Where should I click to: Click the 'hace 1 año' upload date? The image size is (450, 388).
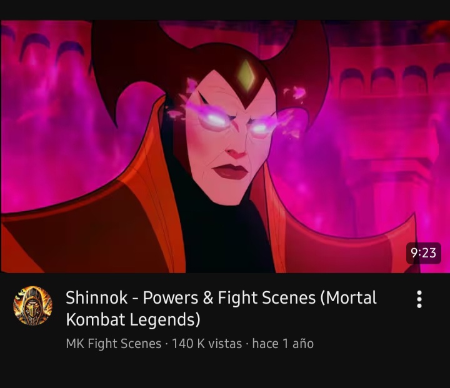[283, 344]
